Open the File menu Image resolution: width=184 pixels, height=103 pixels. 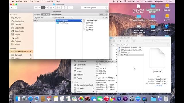click(26, 1)
